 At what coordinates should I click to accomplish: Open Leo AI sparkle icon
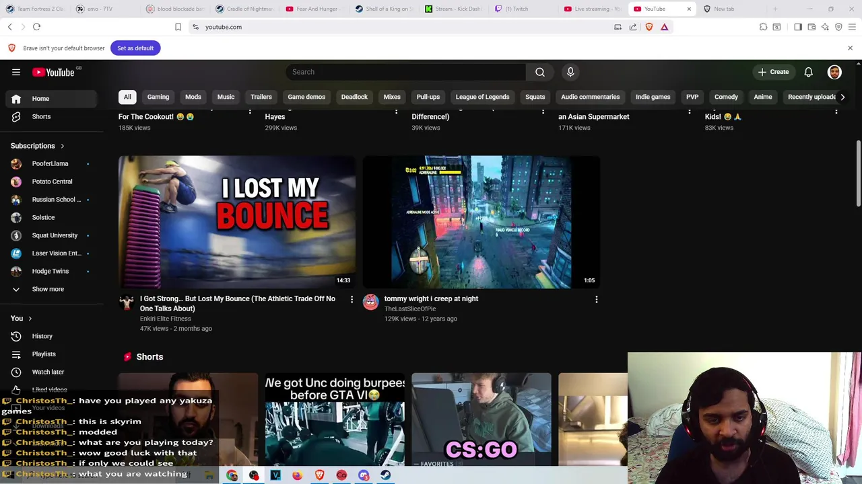[x=825, y=27]
